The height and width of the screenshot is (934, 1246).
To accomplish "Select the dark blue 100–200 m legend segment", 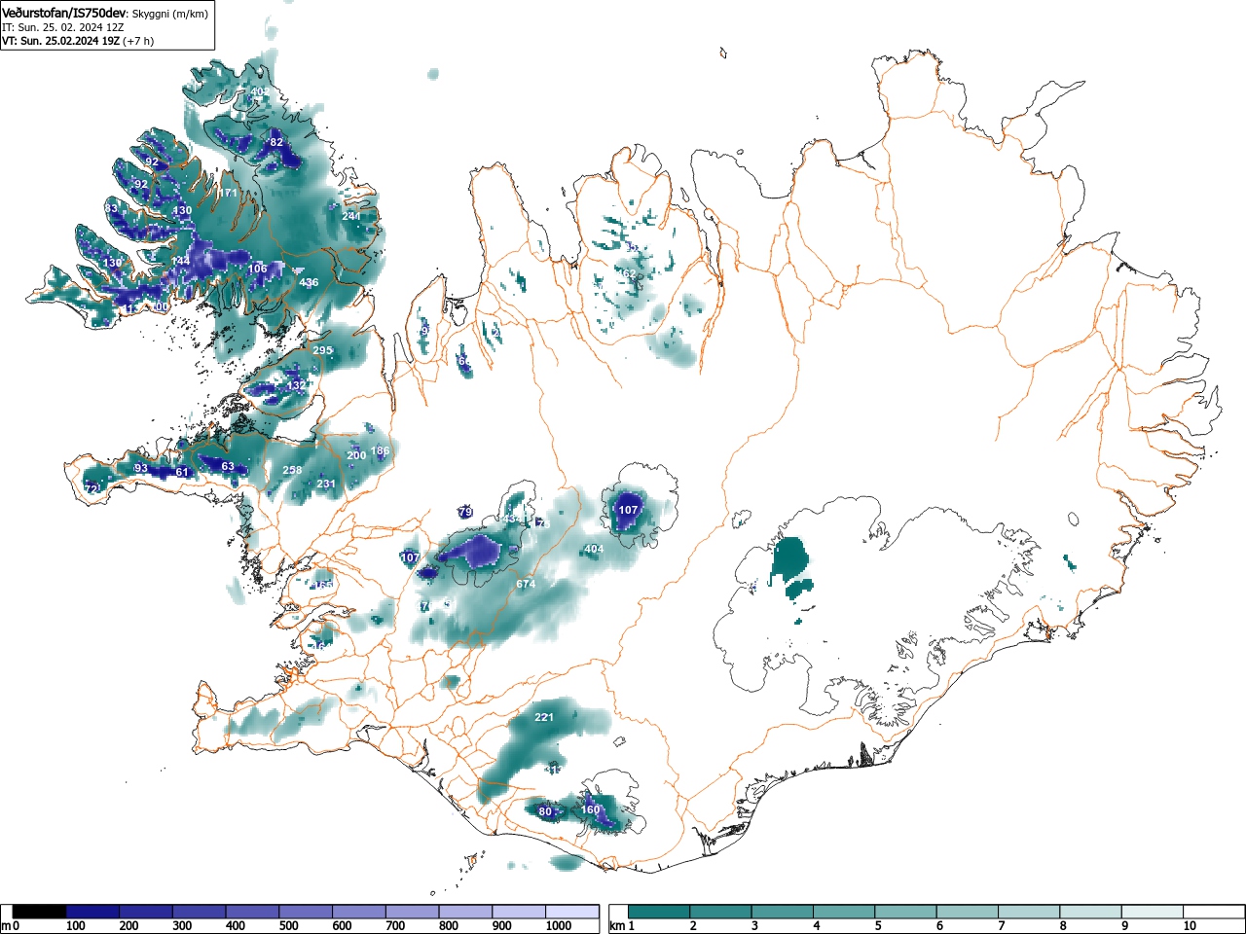I will pos(92,912).
